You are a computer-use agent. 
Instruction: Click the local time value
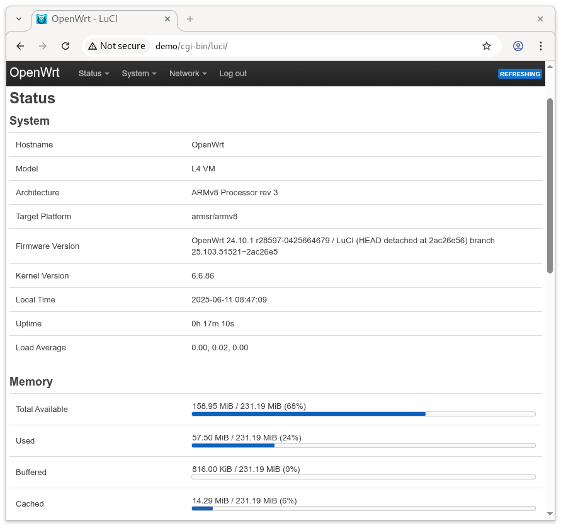point(229,300)
